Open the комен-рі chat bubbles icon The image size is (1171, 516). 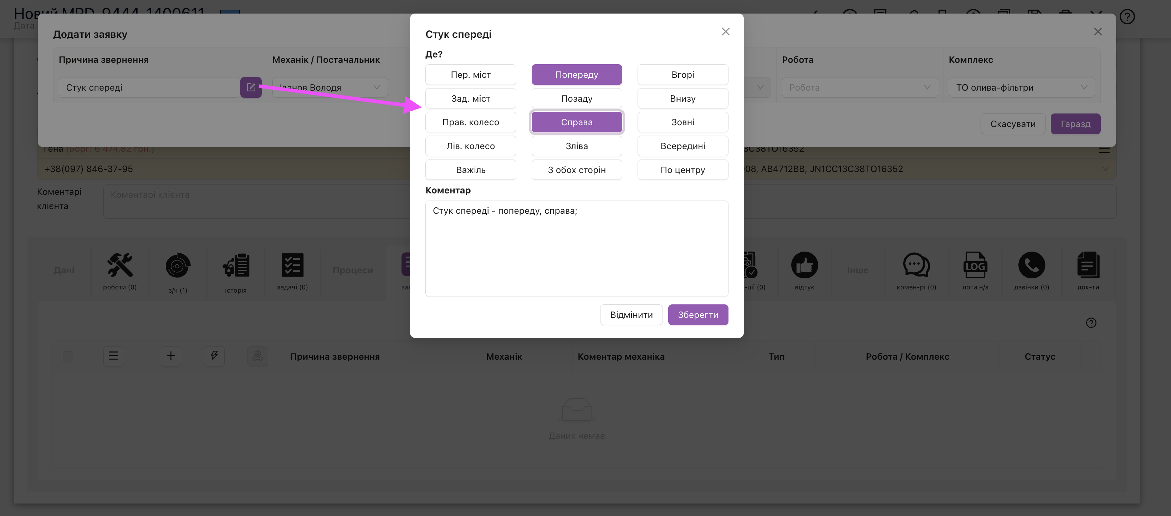pos(916,265)
